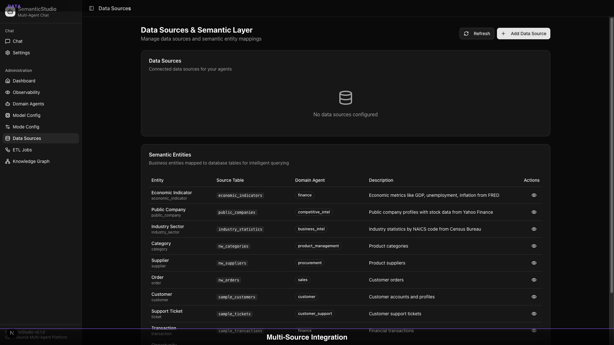The width and height of the screenshot is (614, 345).
Task: Toggle visibility of the Economic Indicator entity
Action: (534, 195)
